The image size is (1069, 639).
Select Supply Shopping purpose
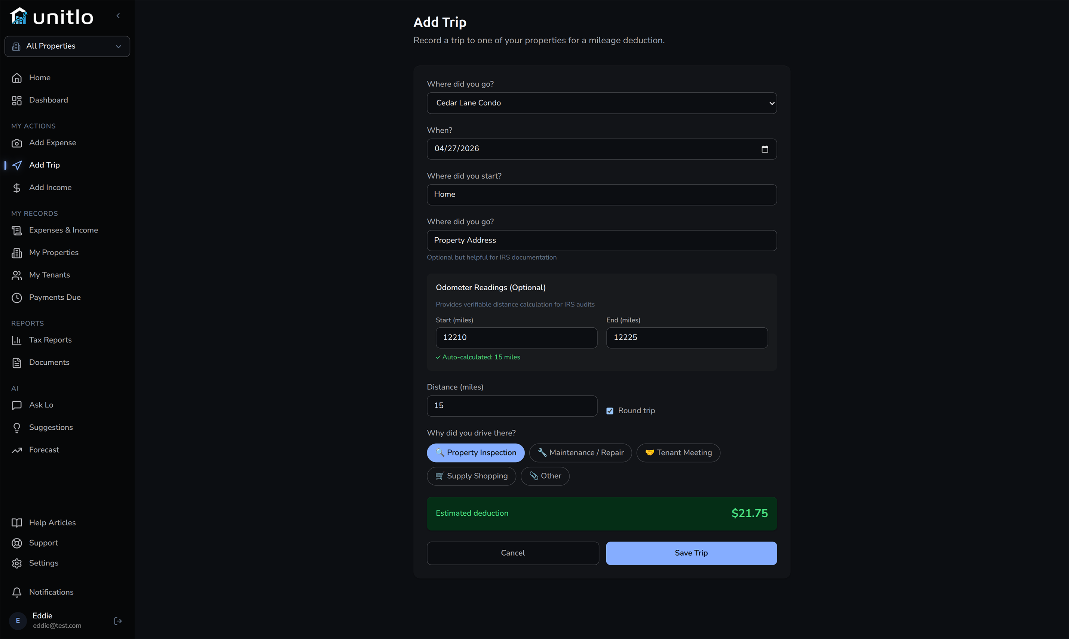click(471, 476)
